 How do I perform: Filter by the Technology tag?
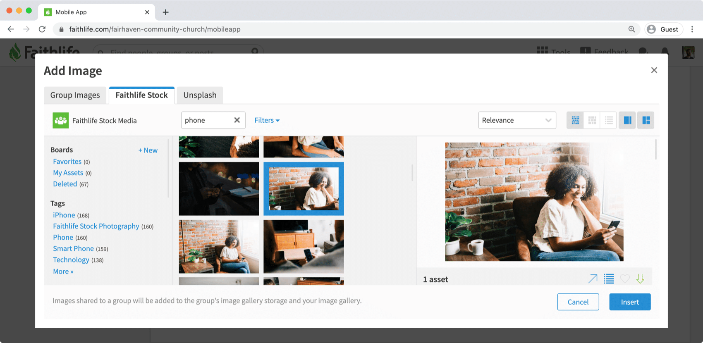(71, 260)
